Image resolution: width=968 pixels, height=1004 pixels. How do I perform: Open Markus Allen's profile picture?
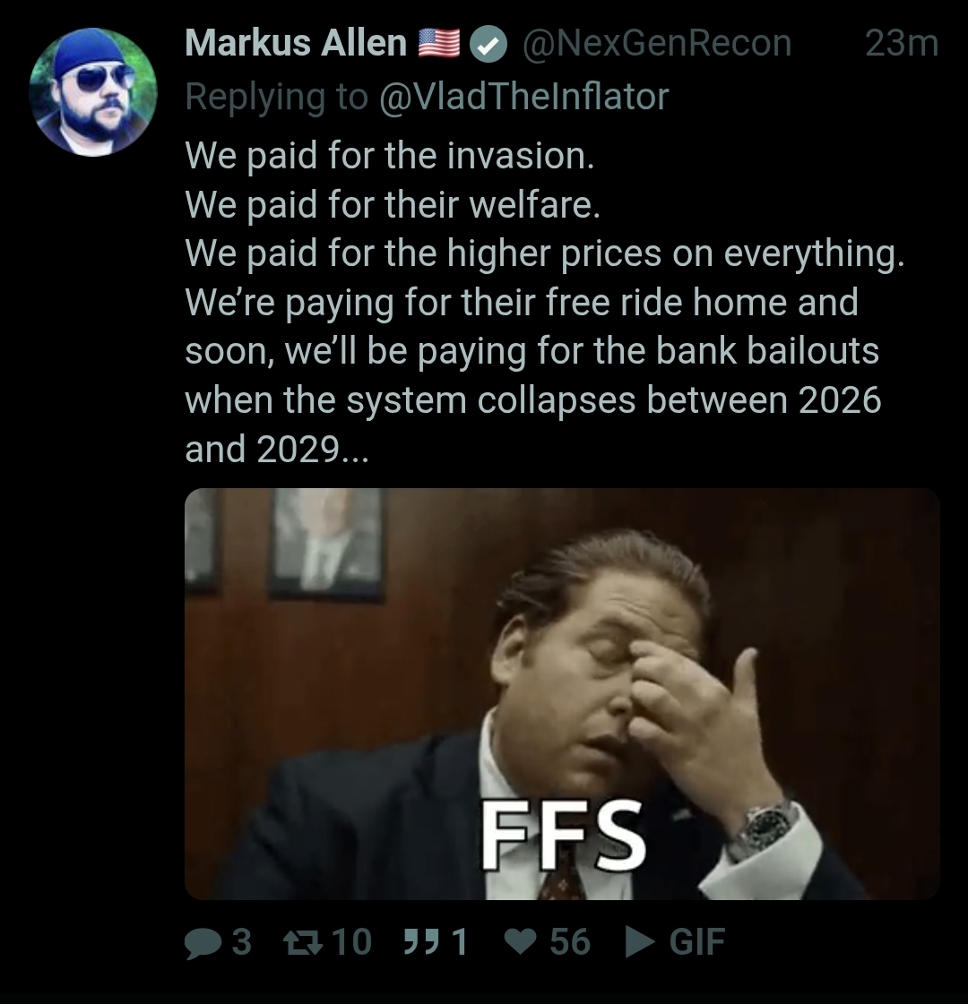(93, 91)
